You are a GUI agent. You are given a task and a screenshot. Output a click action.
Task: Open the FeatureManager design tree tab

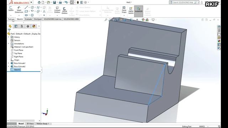click(10, 26)
